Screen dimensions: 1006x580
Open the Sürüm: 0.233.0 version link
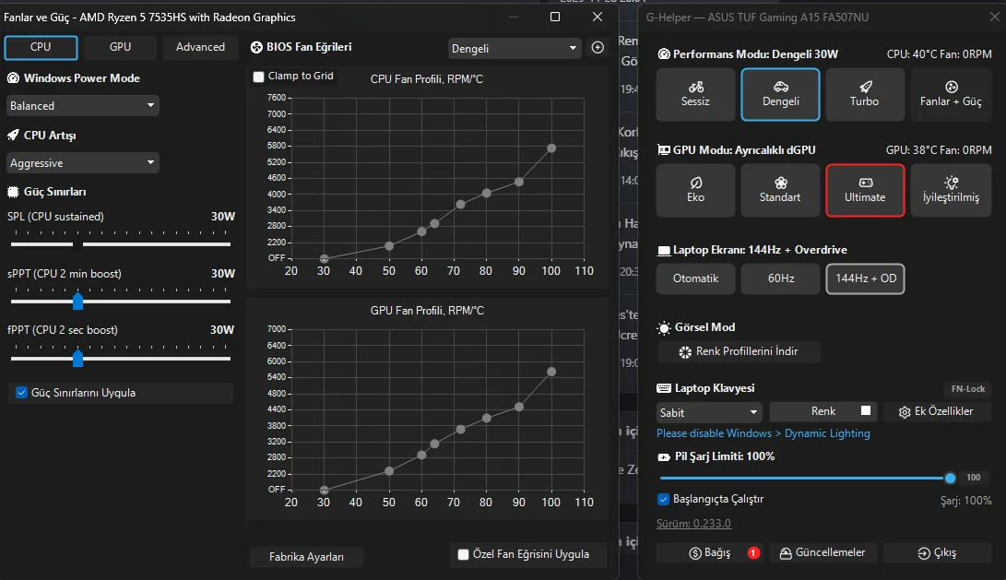coord(693,524)
